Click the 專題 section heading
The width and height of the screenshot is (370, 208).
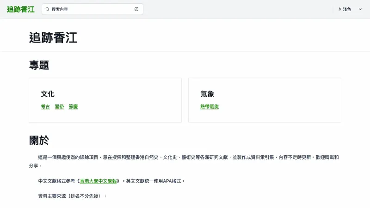39,65
